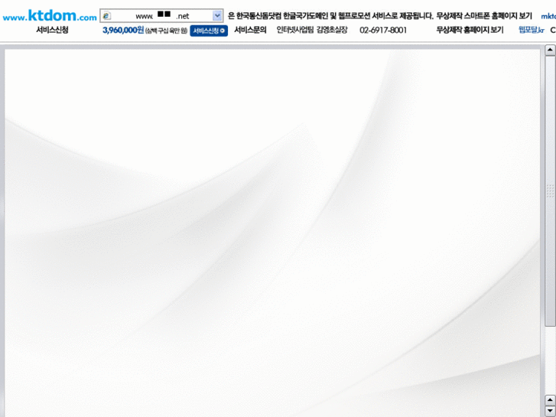
Task: Expand the www .net address dropdown arrow
Action: (217, 16)
